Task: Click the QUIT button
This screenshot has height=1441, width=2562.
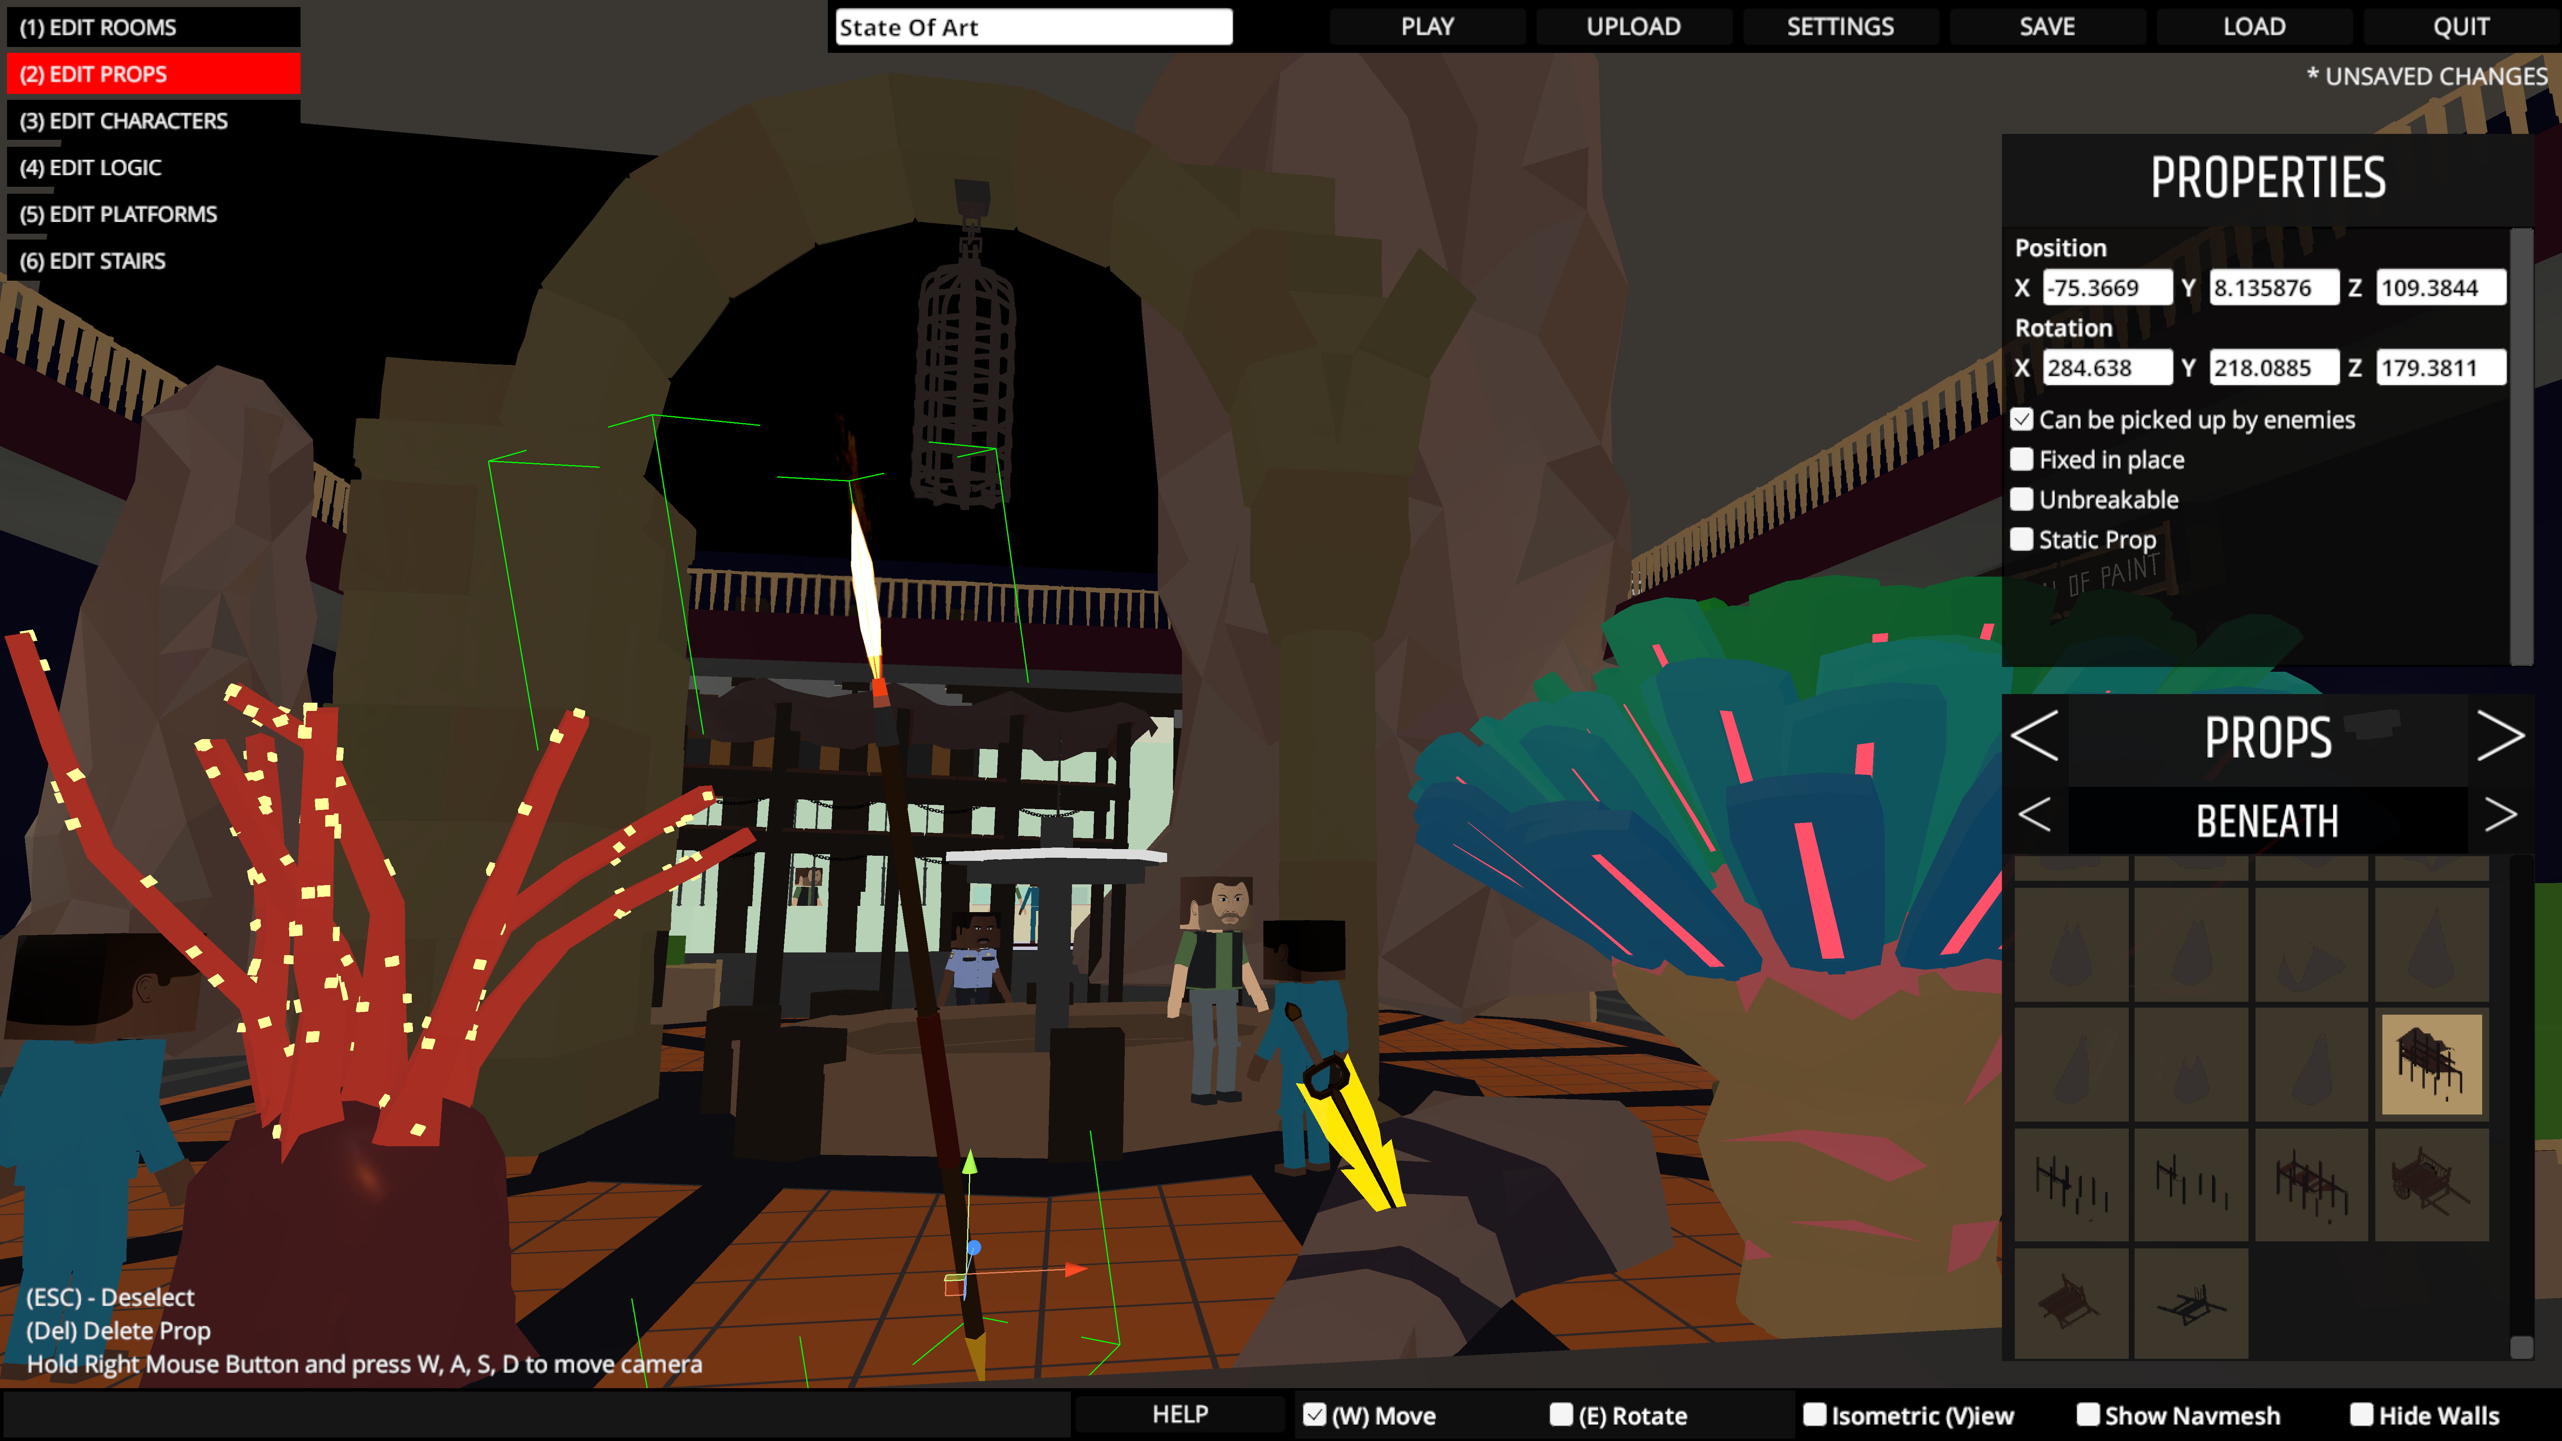Action: [x=2461, y=27]
